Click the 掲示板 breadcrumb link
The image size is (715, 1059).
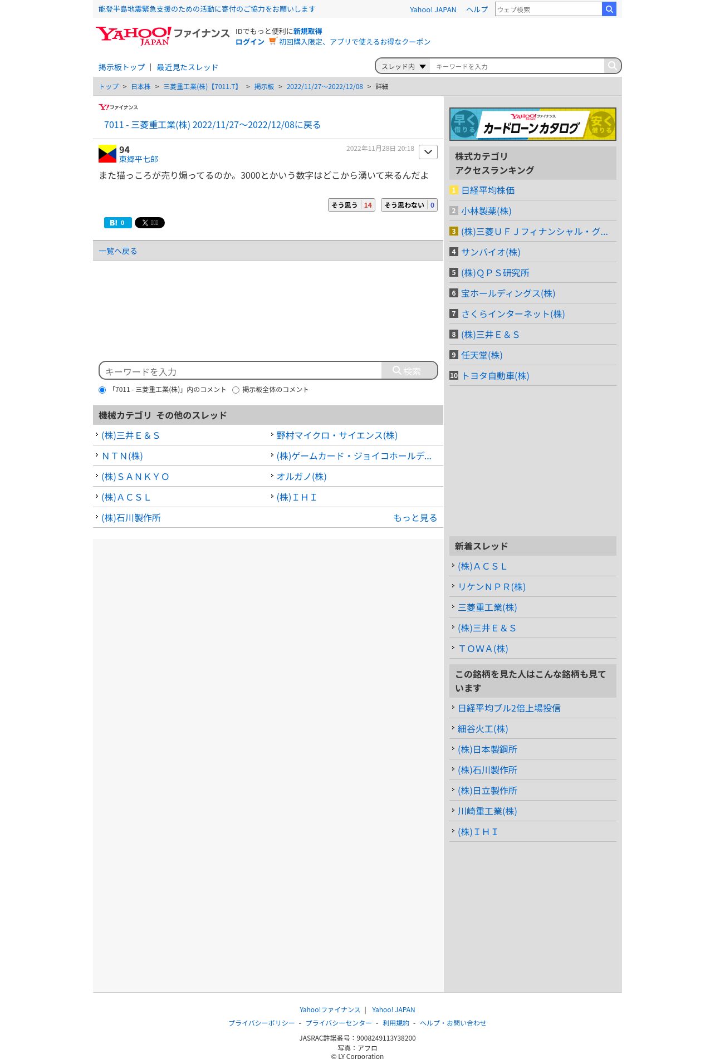(x=264, y=87)
